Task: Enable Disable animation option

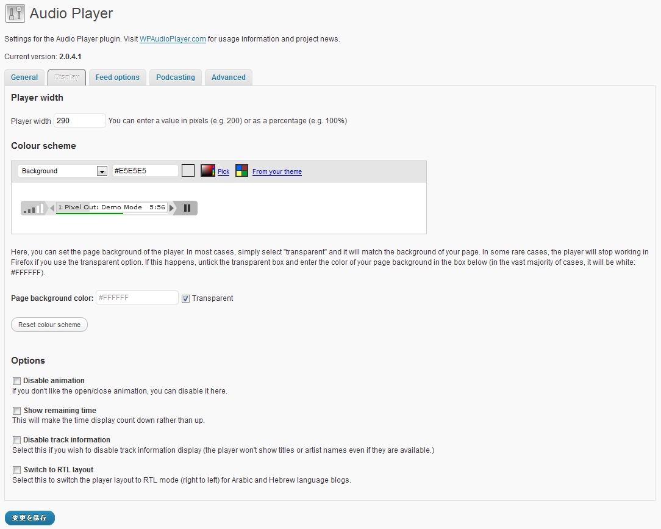Action: click(16, 381)
